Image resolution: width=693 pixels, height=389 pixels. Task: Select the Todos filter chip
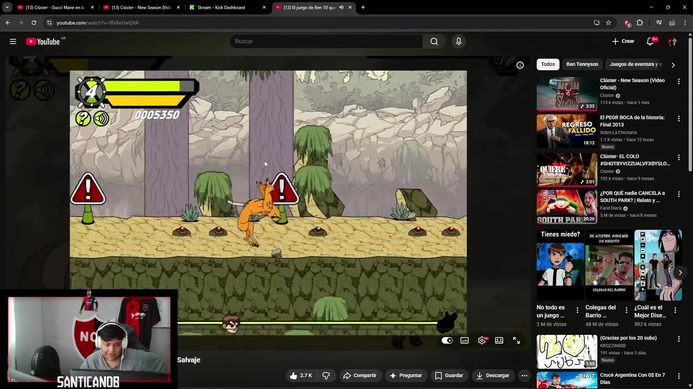tap(548, 64)
